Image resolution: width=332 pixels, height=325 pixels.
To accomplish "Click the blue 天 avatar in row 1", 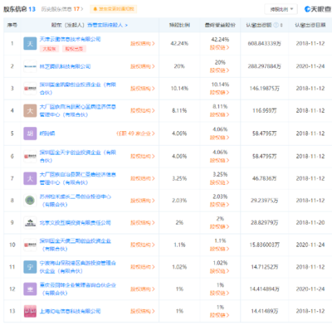I will (30, 44).
